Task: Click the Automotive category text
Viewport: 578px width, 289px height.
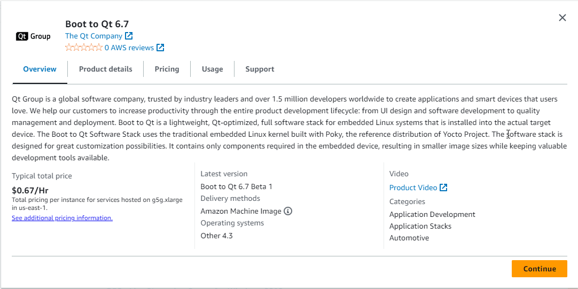Action: (x=409, y=238)
